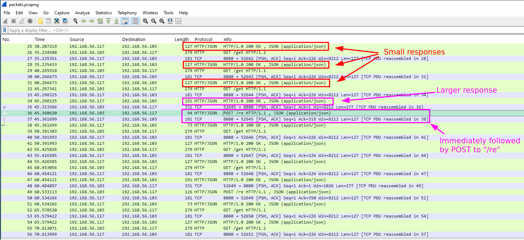Open the Telephony menu
This screenshot has width=524, height=240.
(127, 13)
